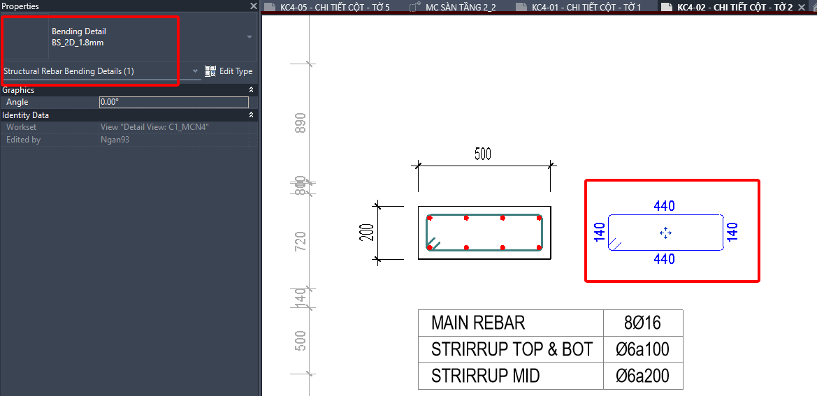Viewport: 817px width, 396px height.
Task: Click the Angle value field
Action: [174, 102]
